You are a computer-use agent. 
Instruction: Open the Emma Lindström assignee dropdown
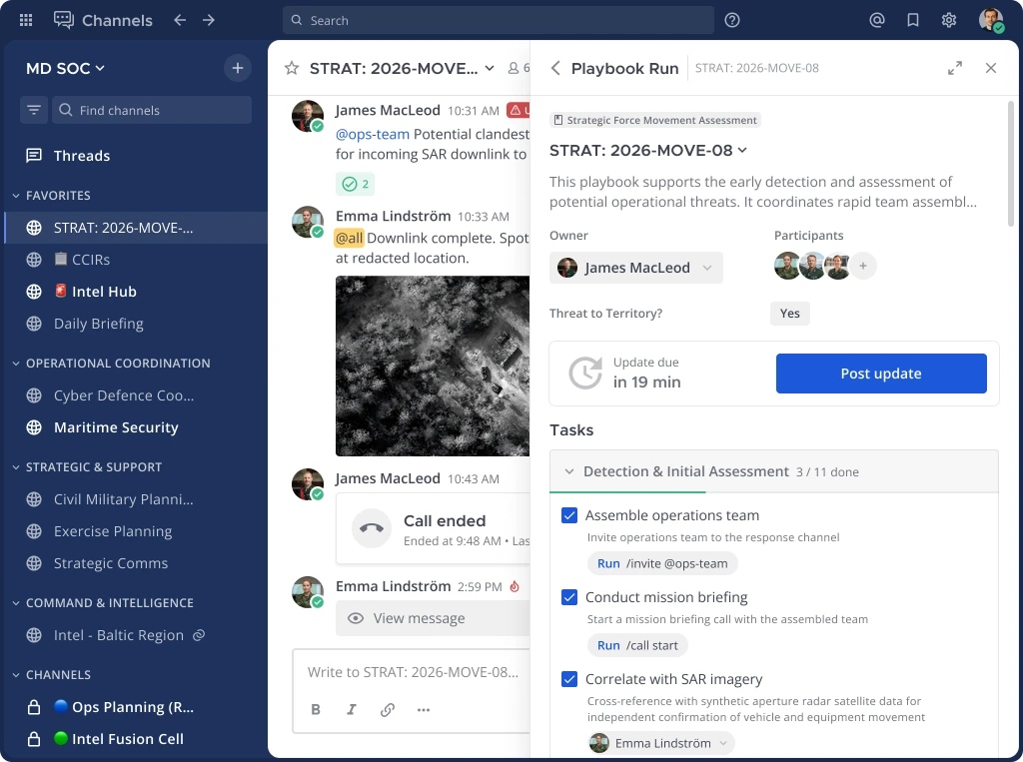(x=660, y=743)
